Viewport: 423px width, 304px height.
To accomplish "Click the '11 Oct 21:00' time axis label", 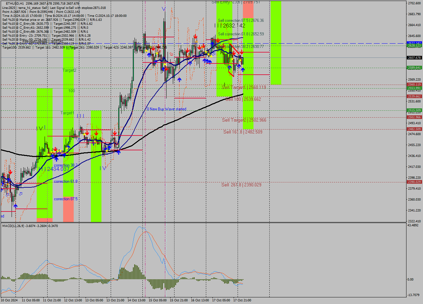I will click(x=52, y=300).
